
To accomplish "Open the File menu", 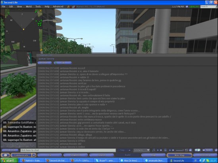I will click(4, 6).
